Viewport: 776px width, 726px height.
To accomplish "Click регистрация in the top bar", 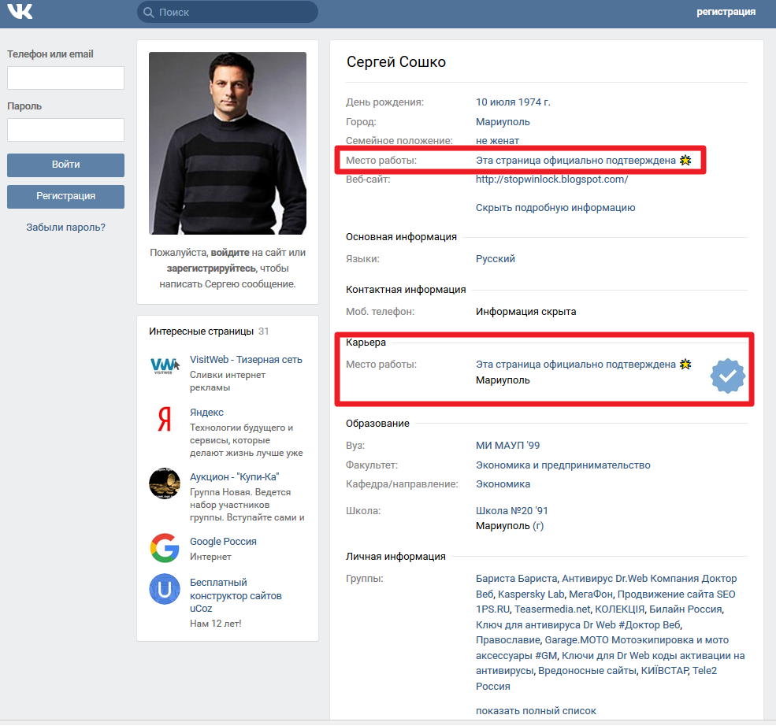I will [x=726, y=12].
